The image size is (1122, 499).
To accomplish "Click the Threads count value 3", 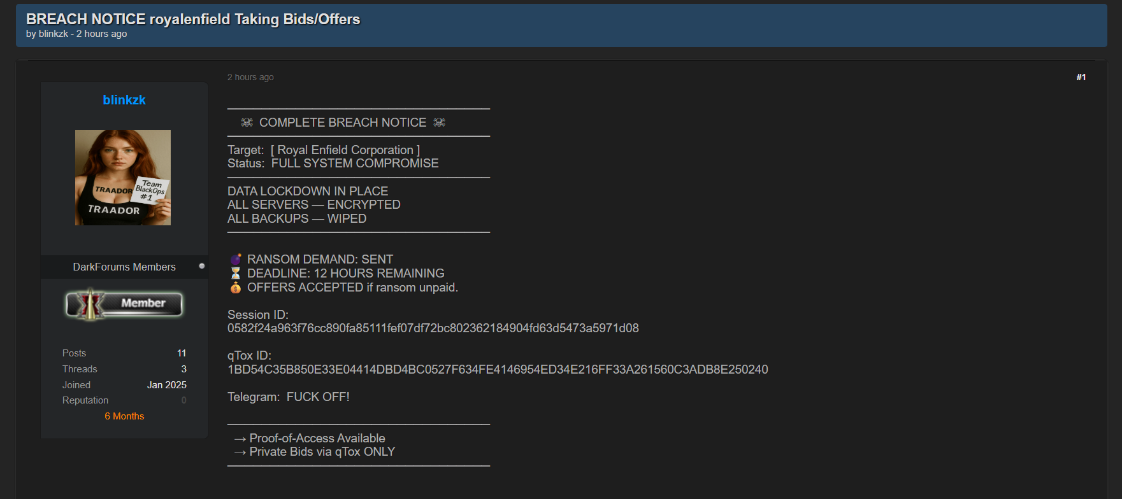I will coord(183,369).
